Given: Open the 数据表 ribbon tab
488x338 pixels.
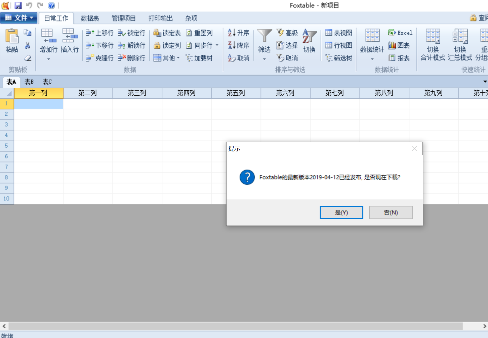Looking at the screenshot, I should [90, 18].
